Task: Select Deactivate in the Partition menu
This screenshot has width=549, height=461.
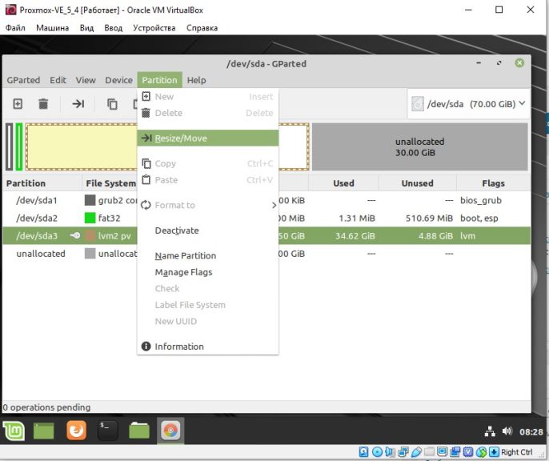Action: coord(208,230)
